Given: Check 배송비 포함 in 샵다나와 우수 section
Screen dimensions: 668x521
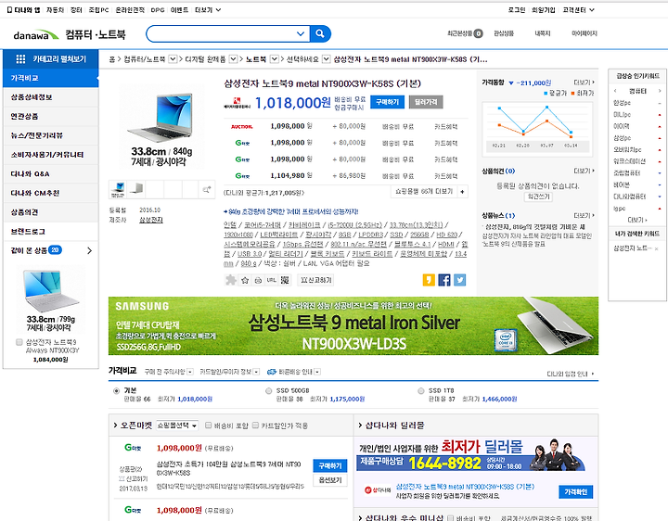Looking at the screenshot, I should (x=450, y=517).
